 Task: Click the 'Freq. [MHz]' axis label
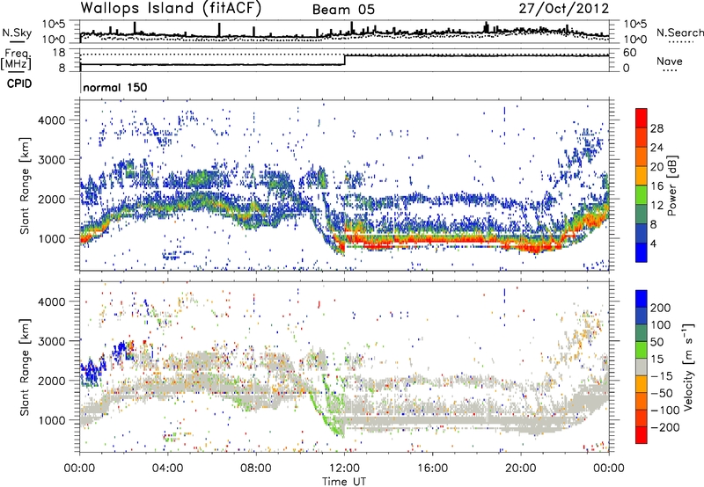tap(17, 60)
